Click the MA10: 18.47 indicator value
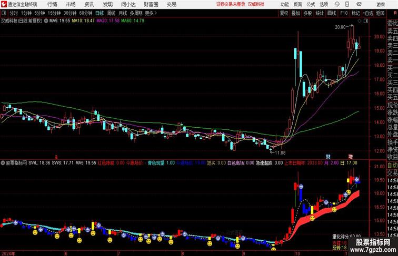 click(83, 21)
